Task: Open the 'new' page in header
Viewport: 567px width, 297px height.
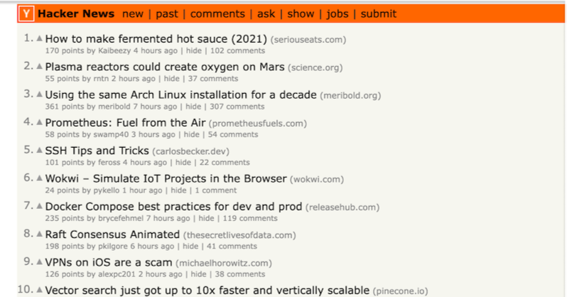Action: [x=132, y=13]
